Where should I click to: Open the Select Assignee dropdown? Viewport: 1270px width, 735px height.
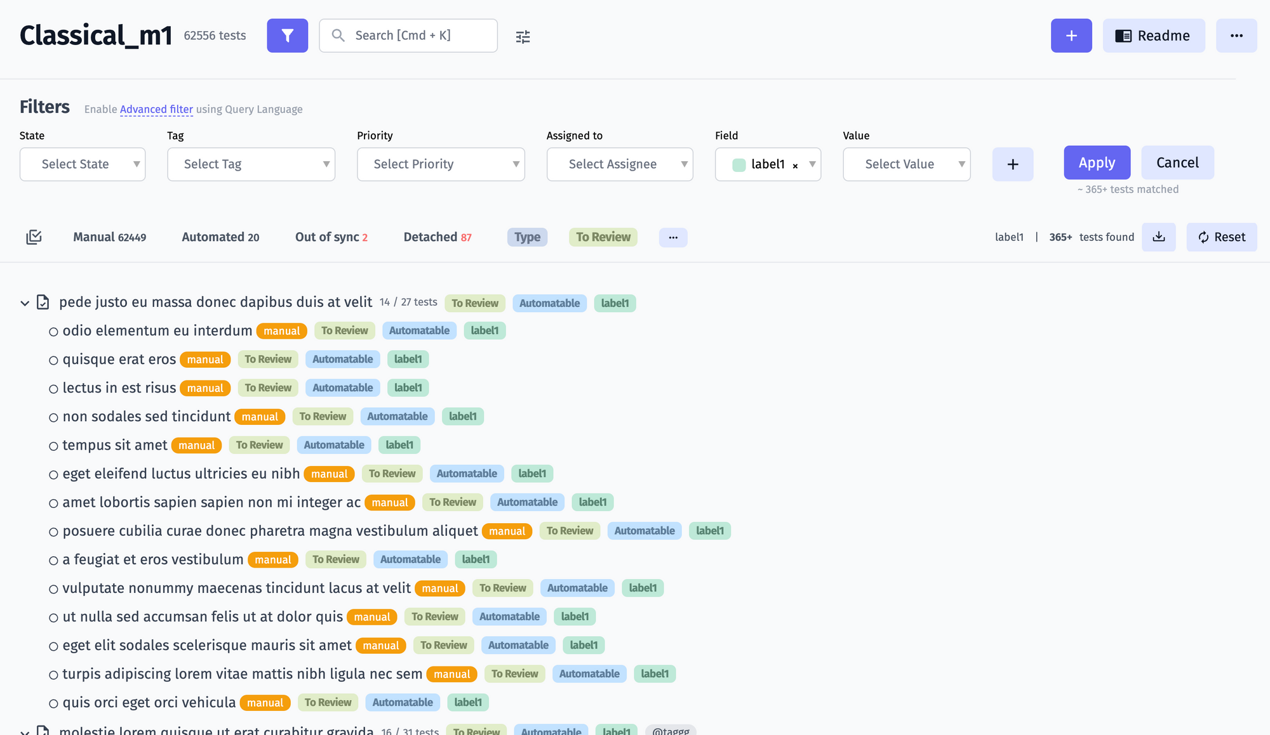coord(620,164)
